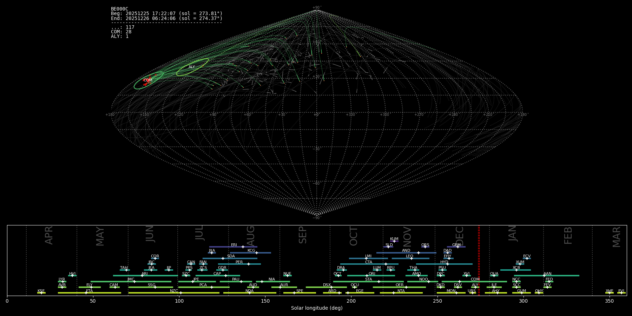Viewport: 632px width, 316px height.
Task: Select the ALY shower label in the timeline
Action: 475,285
